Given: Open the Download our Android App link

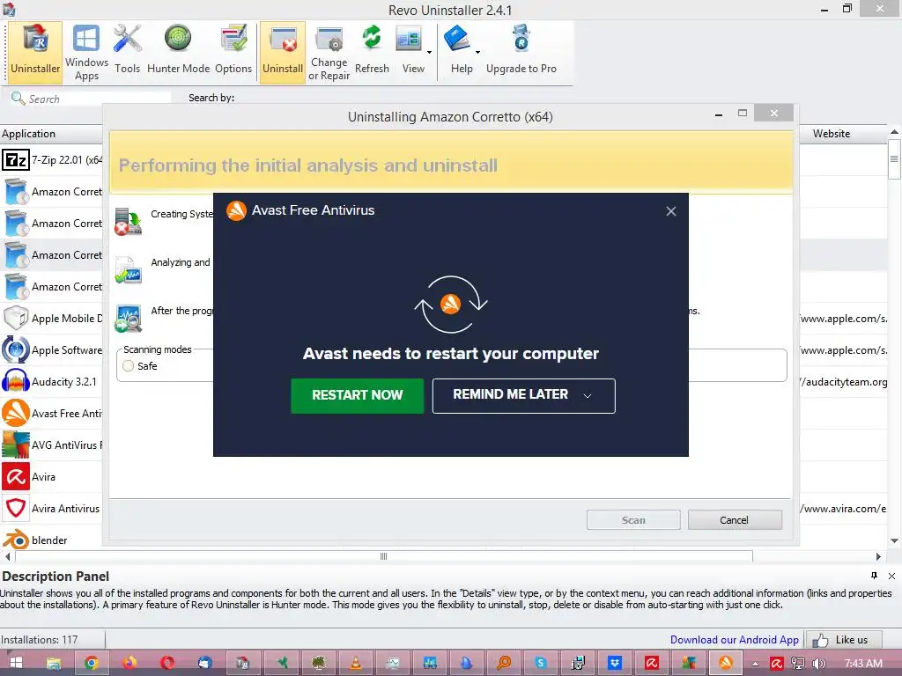Looking at the screenshot, I should point(734,640).
